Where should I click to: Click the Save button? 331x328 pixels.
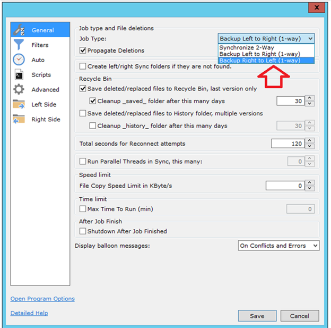[x=257, y=316]
